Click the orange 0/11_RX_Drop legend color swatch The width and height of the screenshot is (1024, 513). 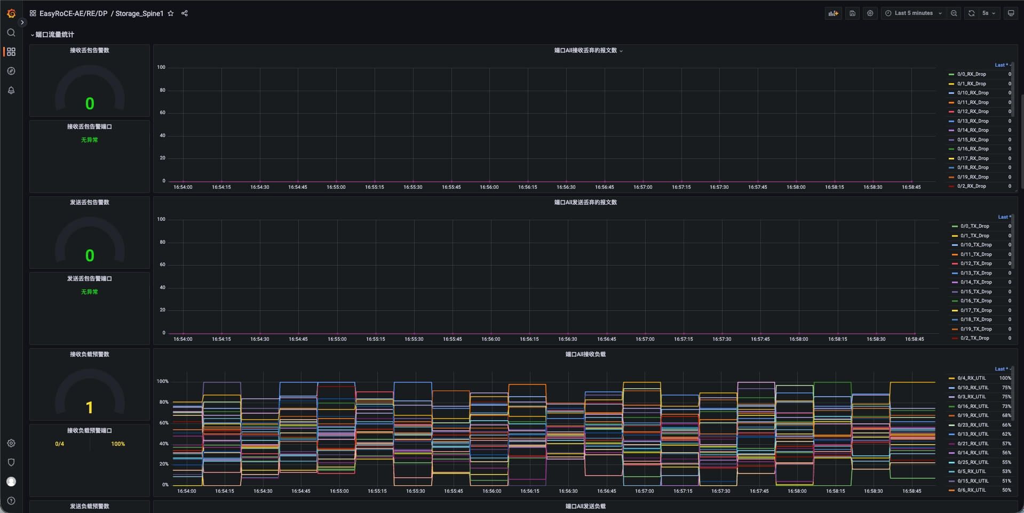(951, 102)
